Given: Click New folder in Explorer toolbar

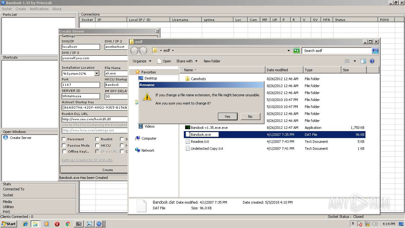Looking at the screenshot, I should click(x=212, y=61).
